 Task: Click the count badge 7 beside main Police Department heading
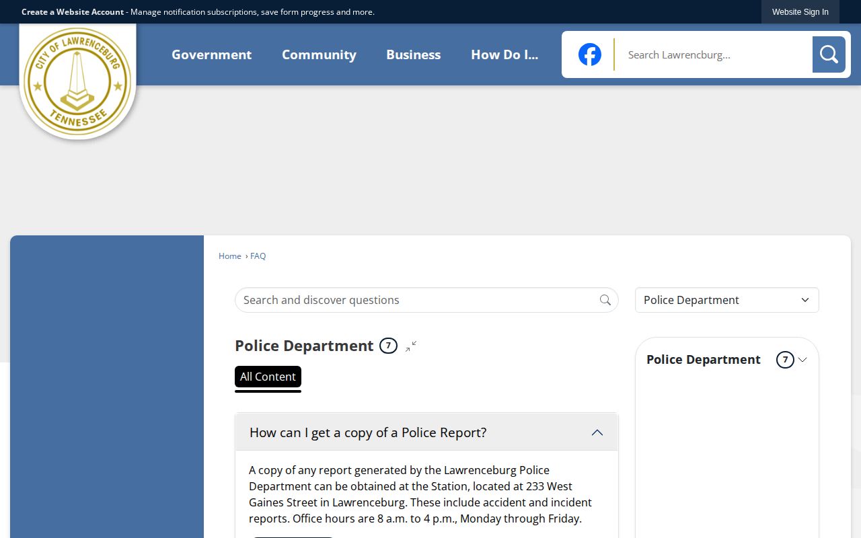[x=388, y=346]
